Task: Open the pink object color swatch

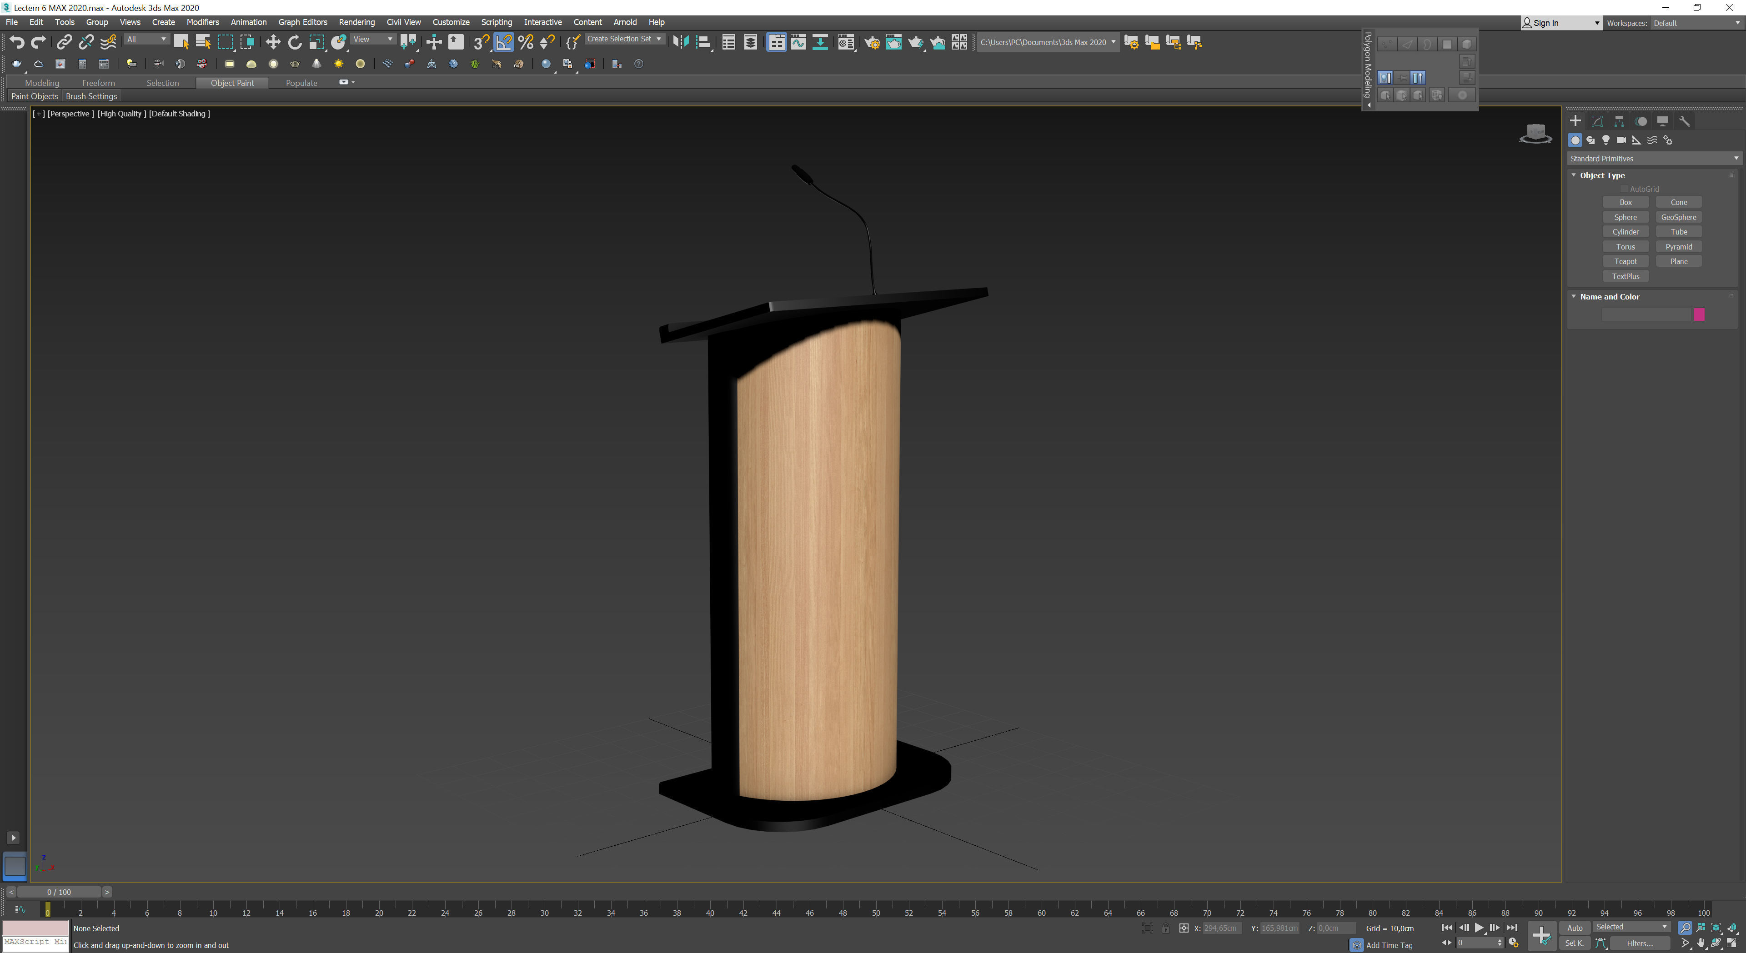Action: (1699, 314)
